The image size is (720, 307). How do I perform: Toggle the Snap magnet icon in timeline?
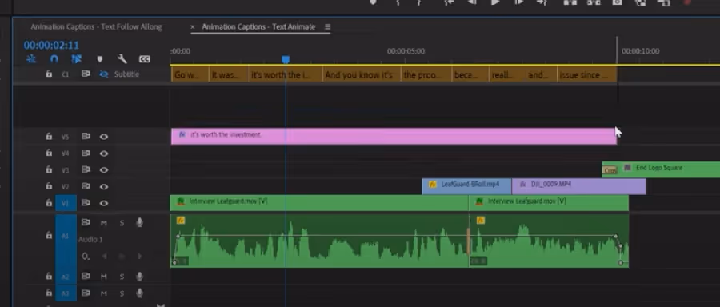54,58
